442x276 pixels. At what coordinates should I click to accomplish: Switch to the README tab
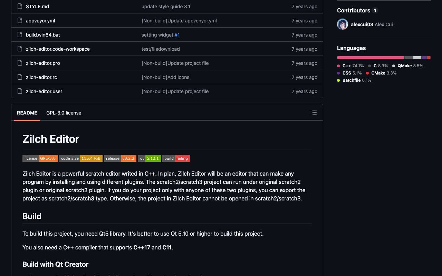27,113
